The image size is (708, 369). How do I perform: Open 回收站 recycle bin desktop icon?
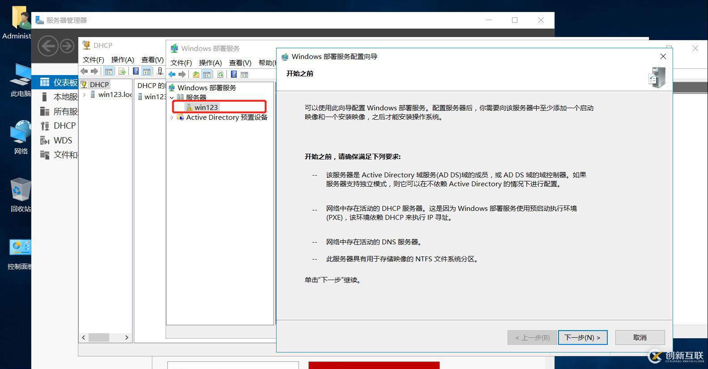(21, 195)
